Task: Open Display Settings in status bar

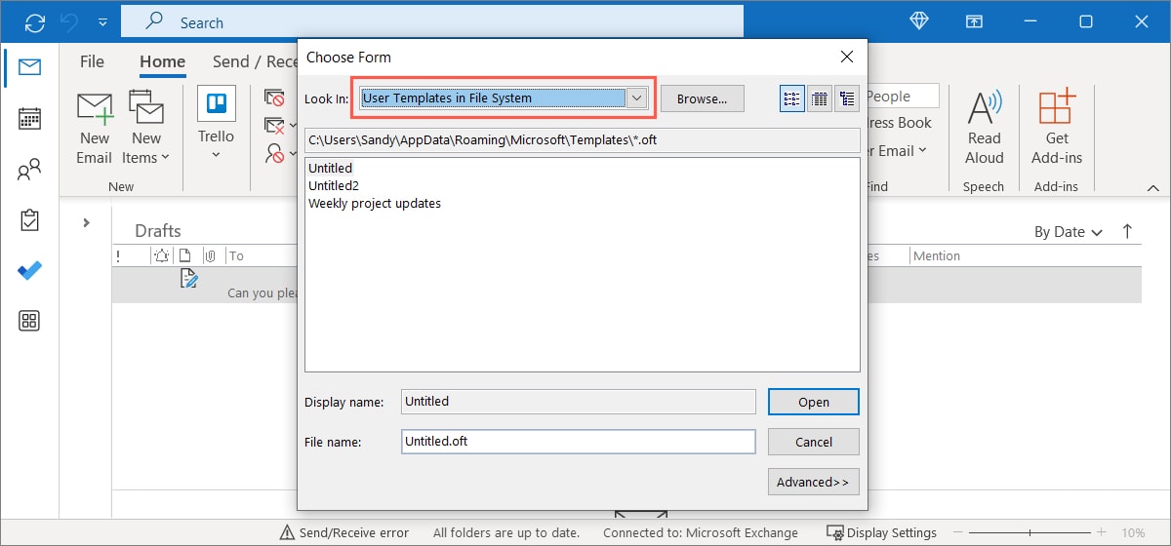Action: 882,532
